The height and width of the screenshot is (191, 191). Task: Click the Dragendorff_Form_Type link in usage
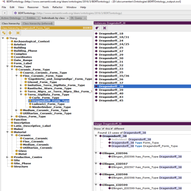pos(160,146)
